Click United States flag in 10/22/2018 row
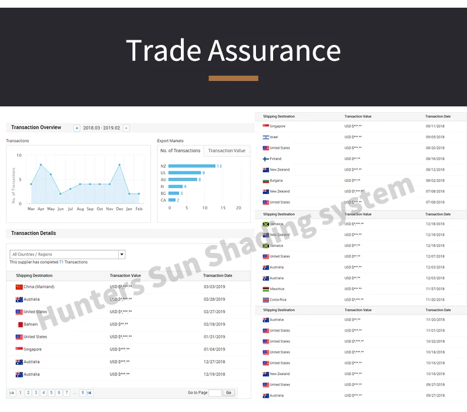The image size is (467, 412). pos(265,342)
